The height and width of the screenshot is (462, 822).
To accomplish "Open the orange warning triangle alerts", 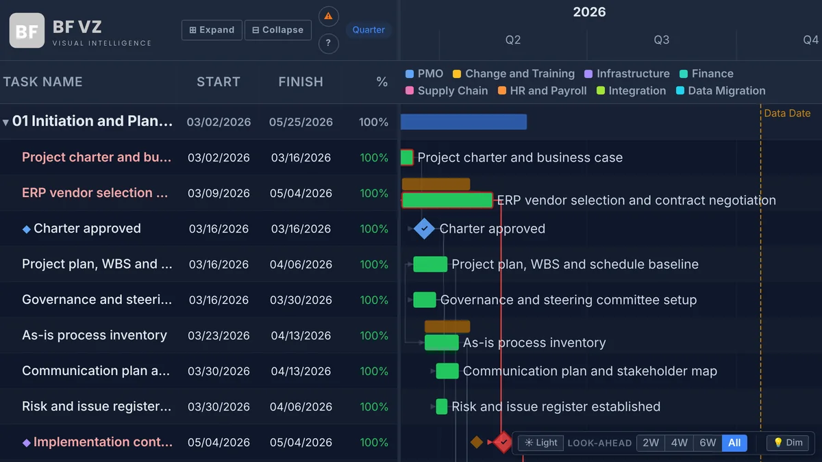I will pos(329,16).
